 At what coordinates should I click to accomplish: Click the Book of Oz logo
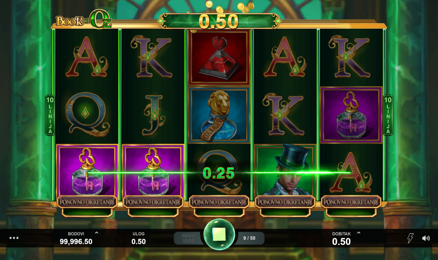click(x=84, y=20)
